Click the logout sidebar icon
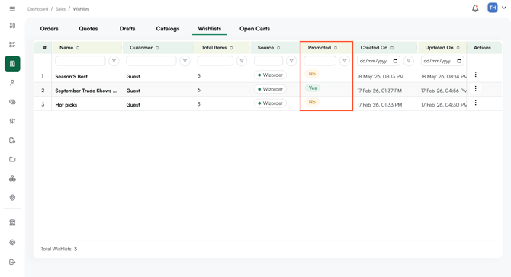This screenshot has height=277, width=511. click(12, 262)
